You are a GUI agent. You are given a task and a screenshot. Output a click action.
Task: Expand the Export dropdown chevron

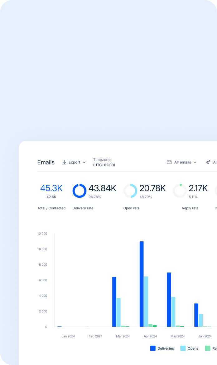pyautogui.click(x=84, y=162)
